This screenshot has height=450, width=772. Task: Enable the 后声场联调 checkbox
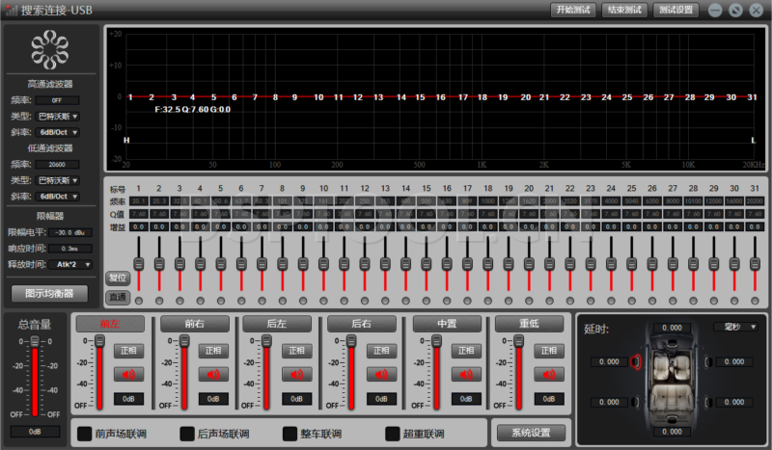(186, 434)
